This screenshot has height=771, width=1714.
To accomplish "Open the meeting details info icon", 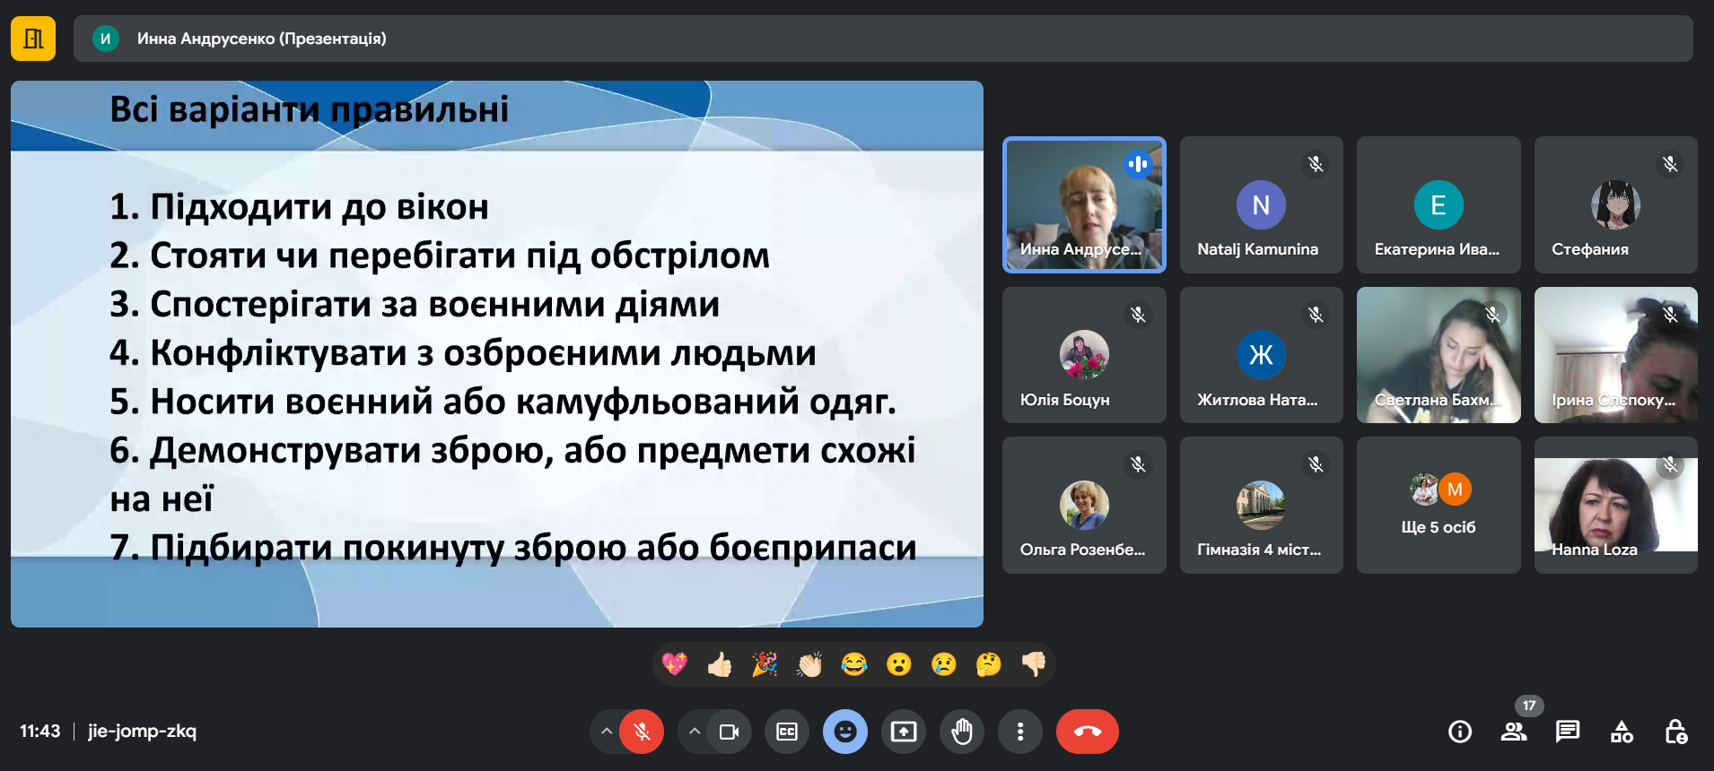I will click(x=1460, y=732).
